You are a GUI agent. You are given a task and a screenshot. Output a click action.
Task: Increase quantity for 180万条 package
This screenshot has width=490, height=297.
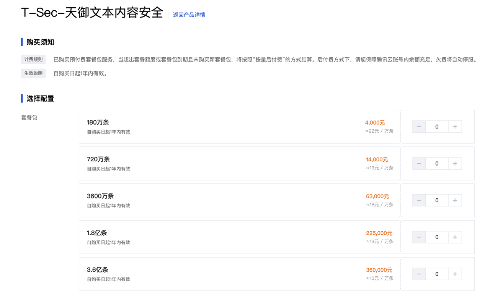[x=455, y=127]
